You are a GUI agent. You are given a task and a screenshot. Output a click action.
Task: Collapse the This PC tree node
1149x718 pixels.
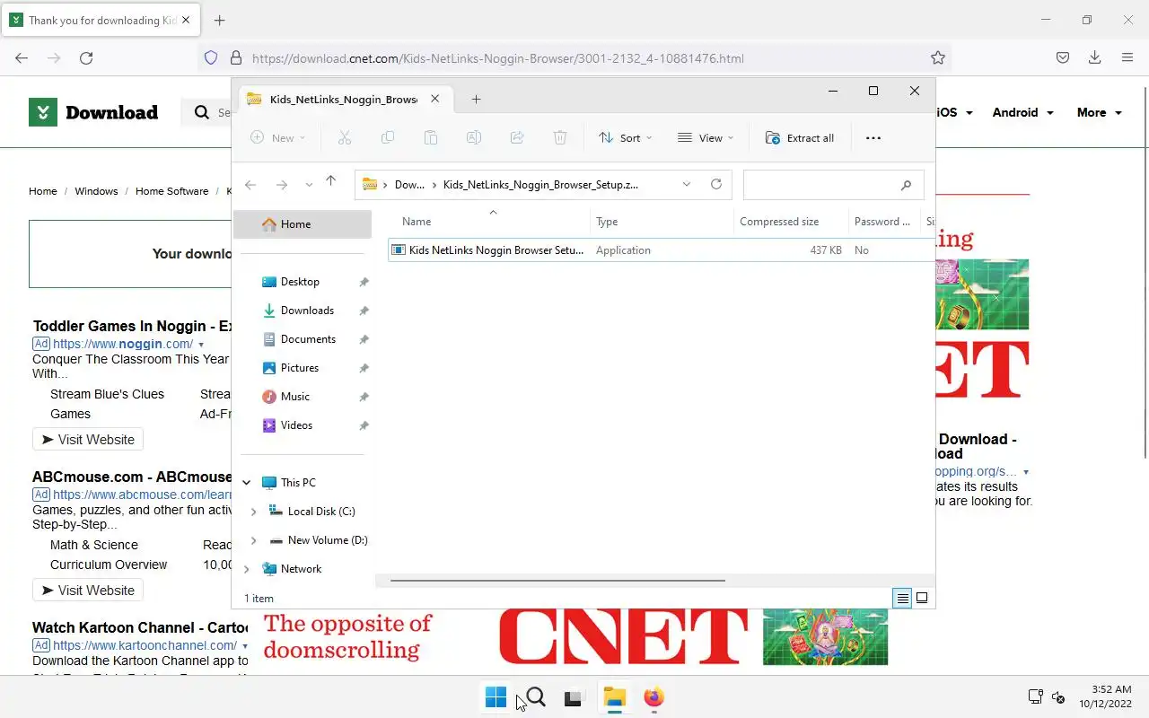click(247, 483)
